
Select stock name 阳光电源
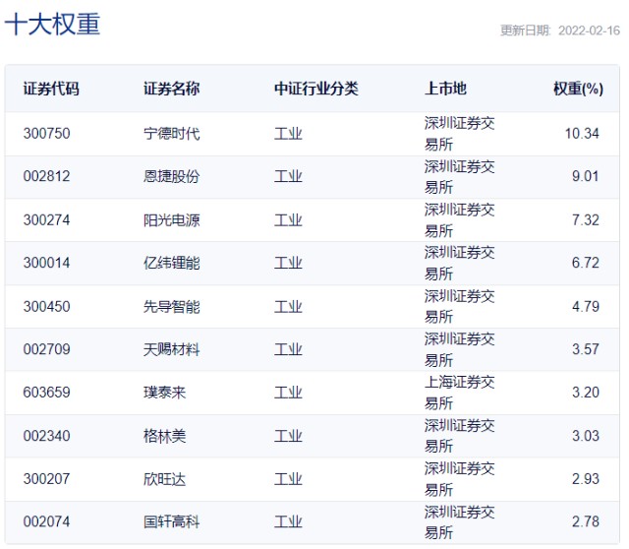172,220
